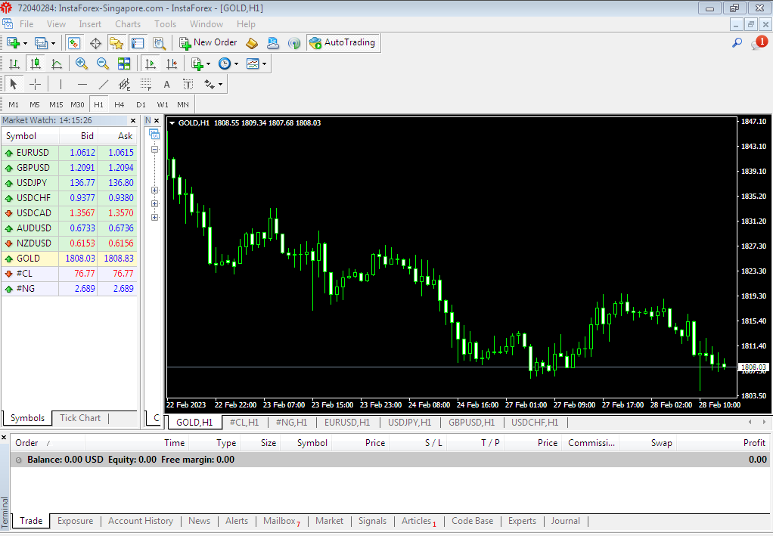Choose the diagonal Trendline tool
The height and width of the screenshot is (536, 773).
point(103,84)
